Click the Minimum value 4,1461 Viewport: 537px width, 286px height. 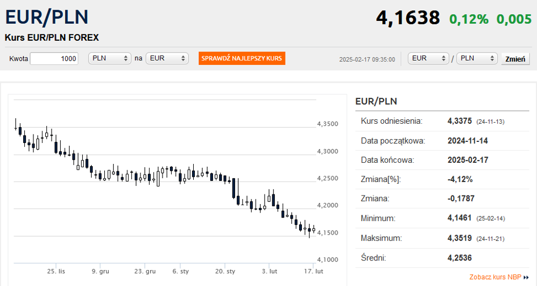(x=459, y=218)
